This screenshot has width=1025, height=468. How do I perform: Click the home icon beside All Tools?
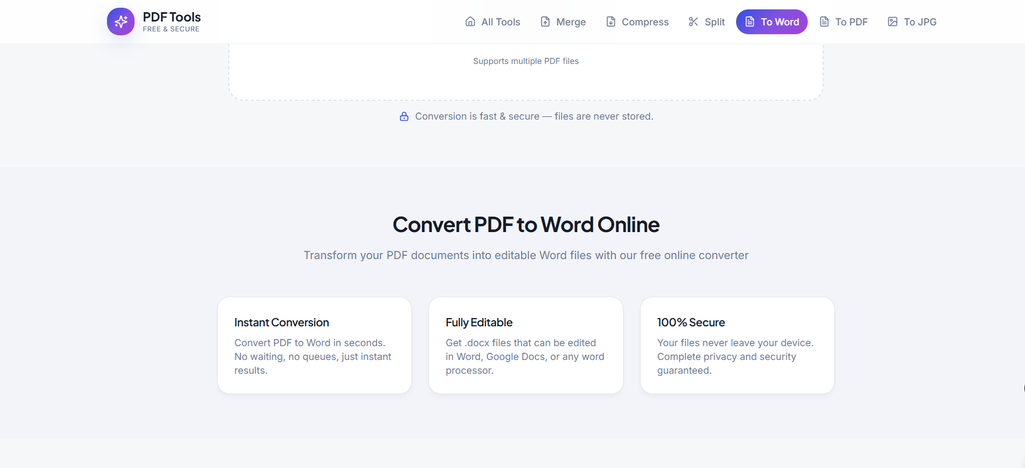tap(470, 21)
